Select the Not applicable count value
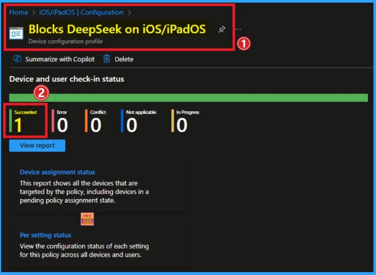Viewport: 376px width, 275px height. tap(132, 125)
